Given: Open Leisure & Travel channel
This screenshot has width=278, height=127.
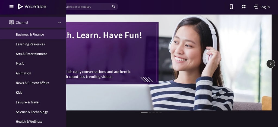Looking at the screenshot, I should coord(33,102).
